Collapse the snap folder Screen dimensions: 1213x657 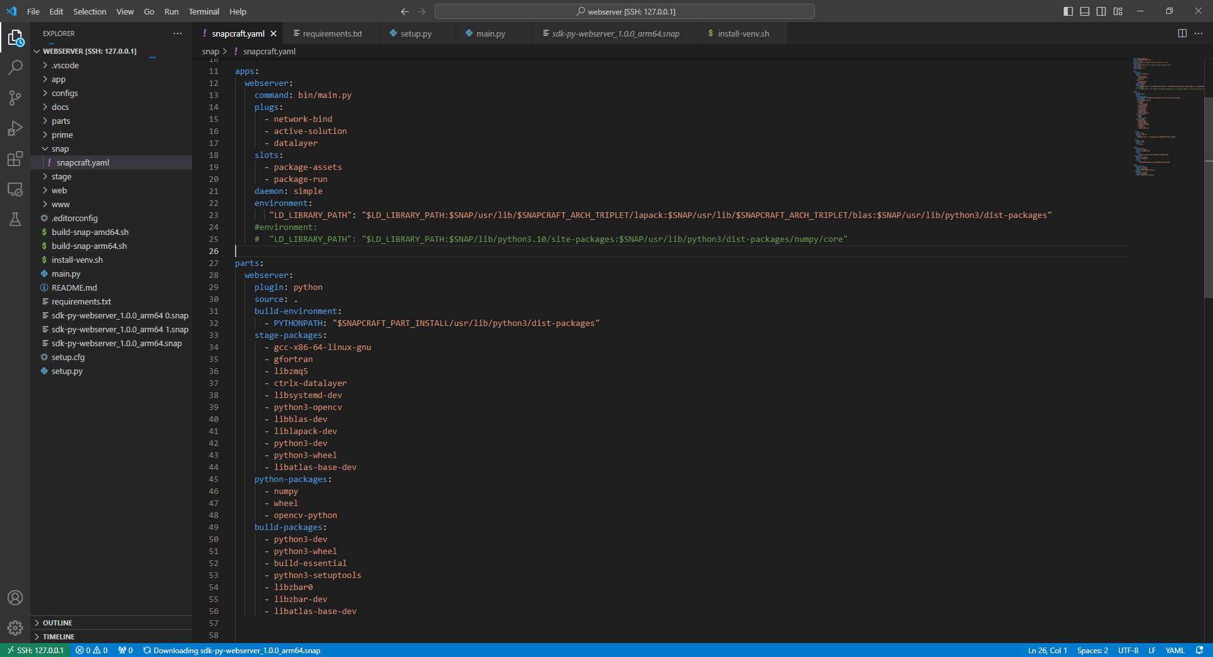[60, 149]
